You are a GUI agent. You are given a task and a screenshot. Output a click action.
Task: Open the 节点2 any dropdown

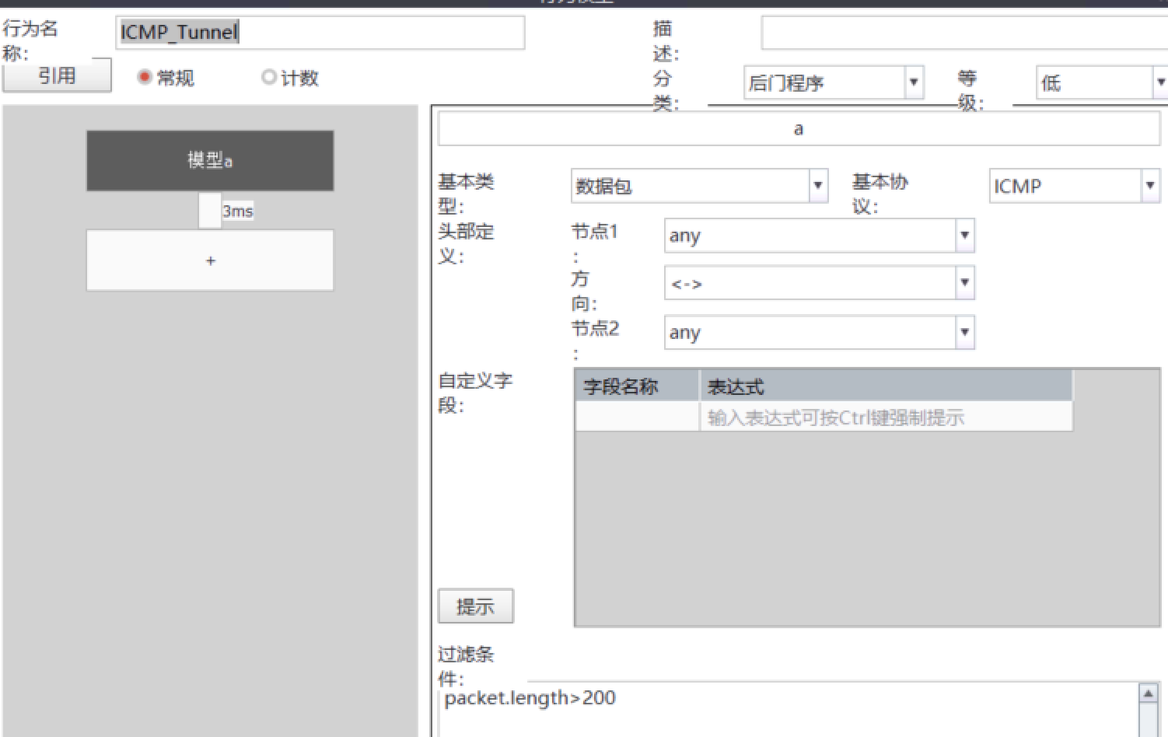(964, 333)
